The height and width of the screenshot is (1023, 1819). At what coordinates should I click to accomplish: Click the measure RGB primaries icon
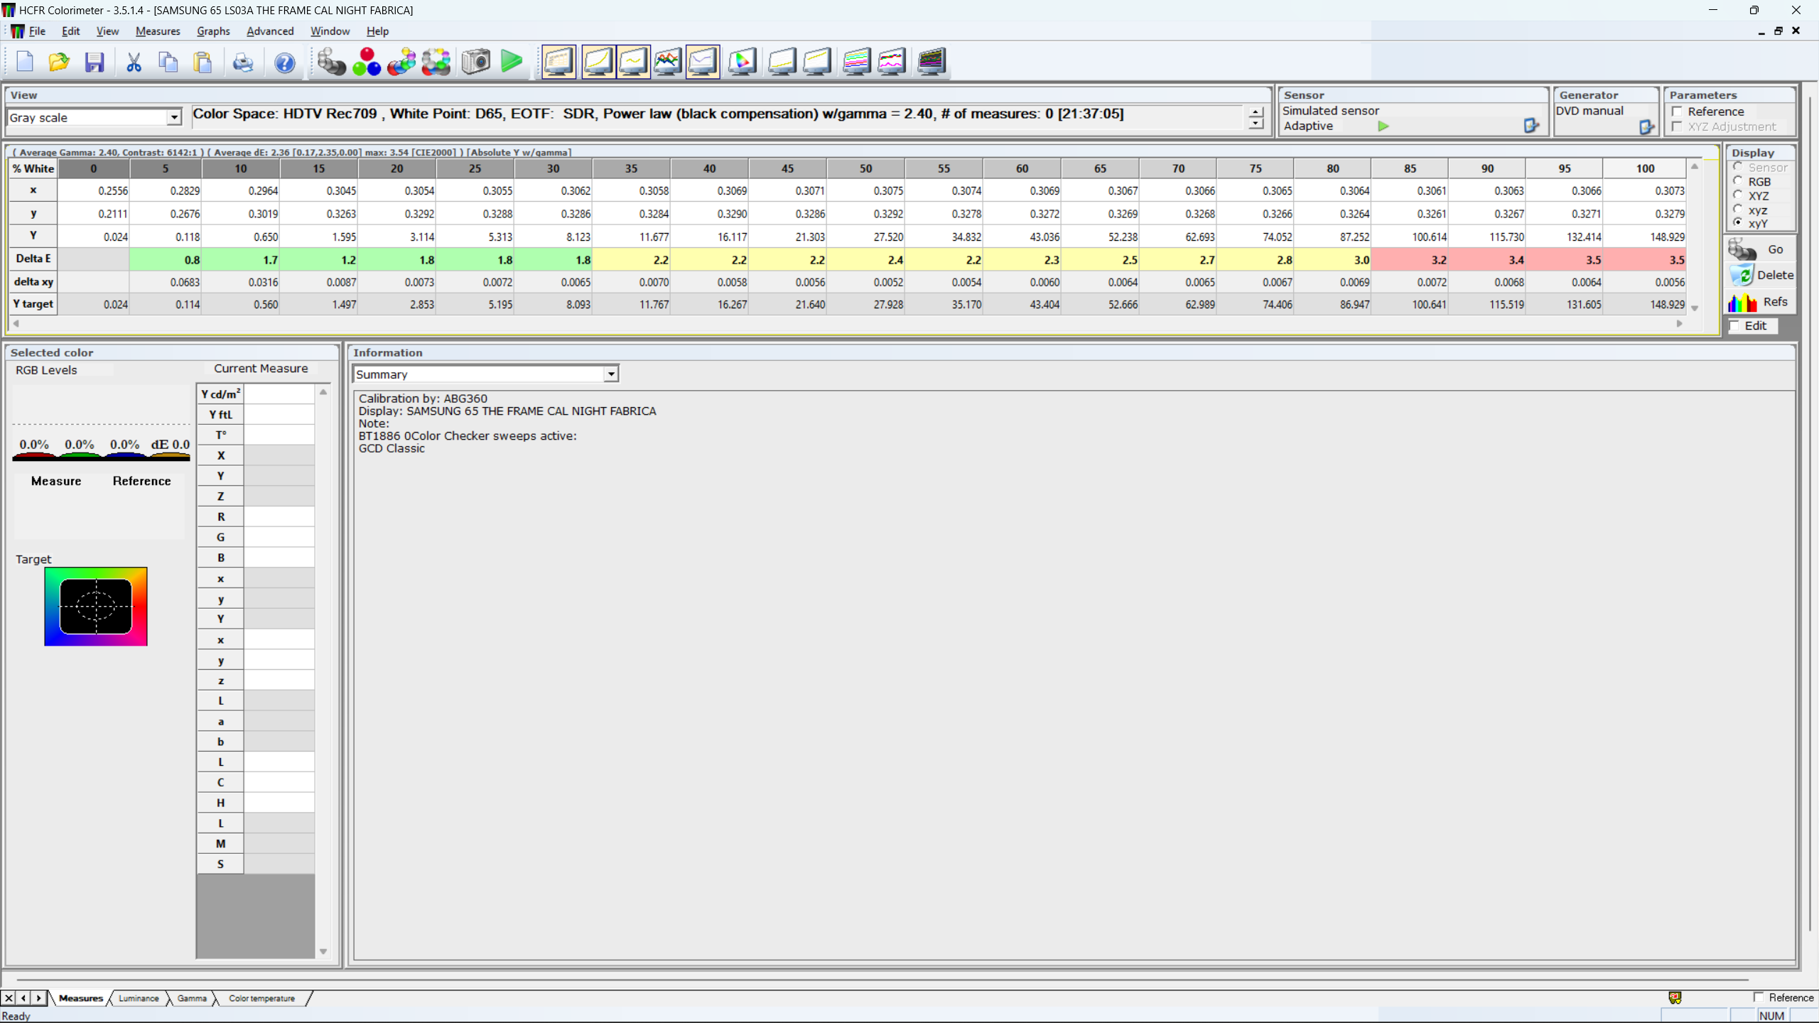pos(367,62)
